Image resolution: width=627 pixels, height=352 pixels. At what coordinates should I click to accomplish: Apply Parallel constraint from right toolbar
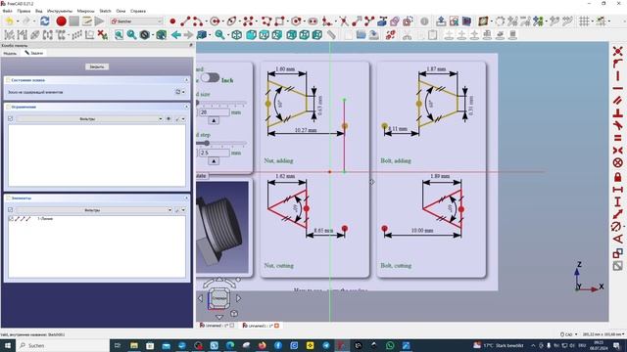tap(618, 101)
